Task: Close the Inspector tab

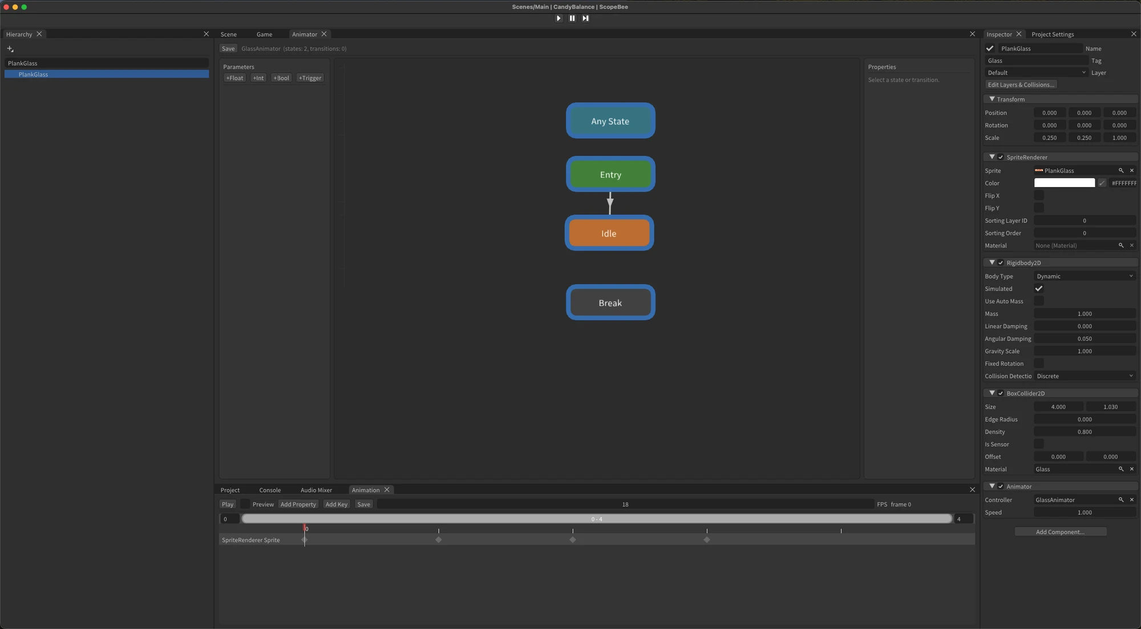Action: pos(1019,34)
